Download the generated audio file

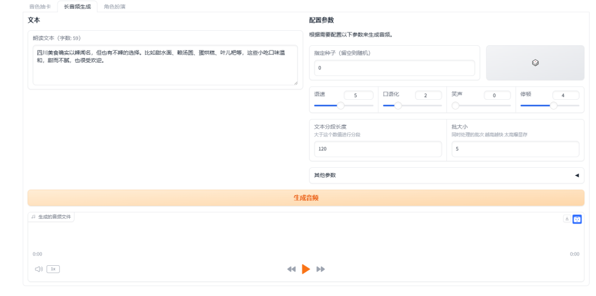click(567, 219)
